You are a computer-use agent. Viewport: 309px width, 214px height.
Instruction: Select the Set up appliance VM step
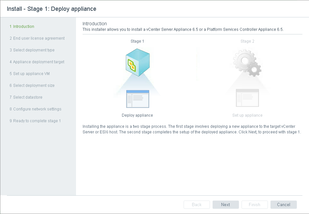(30, 74)
